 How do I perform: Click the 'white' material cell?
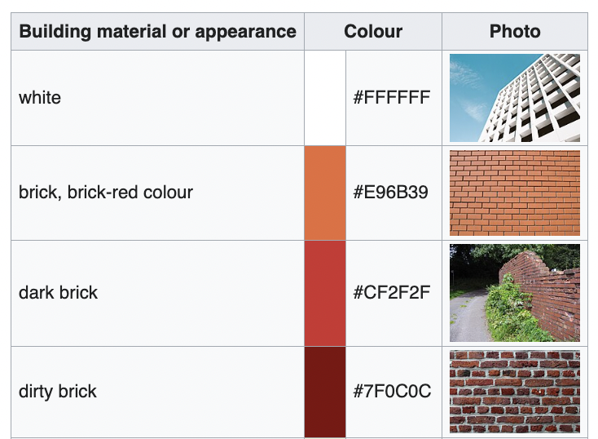coord(157,98)
